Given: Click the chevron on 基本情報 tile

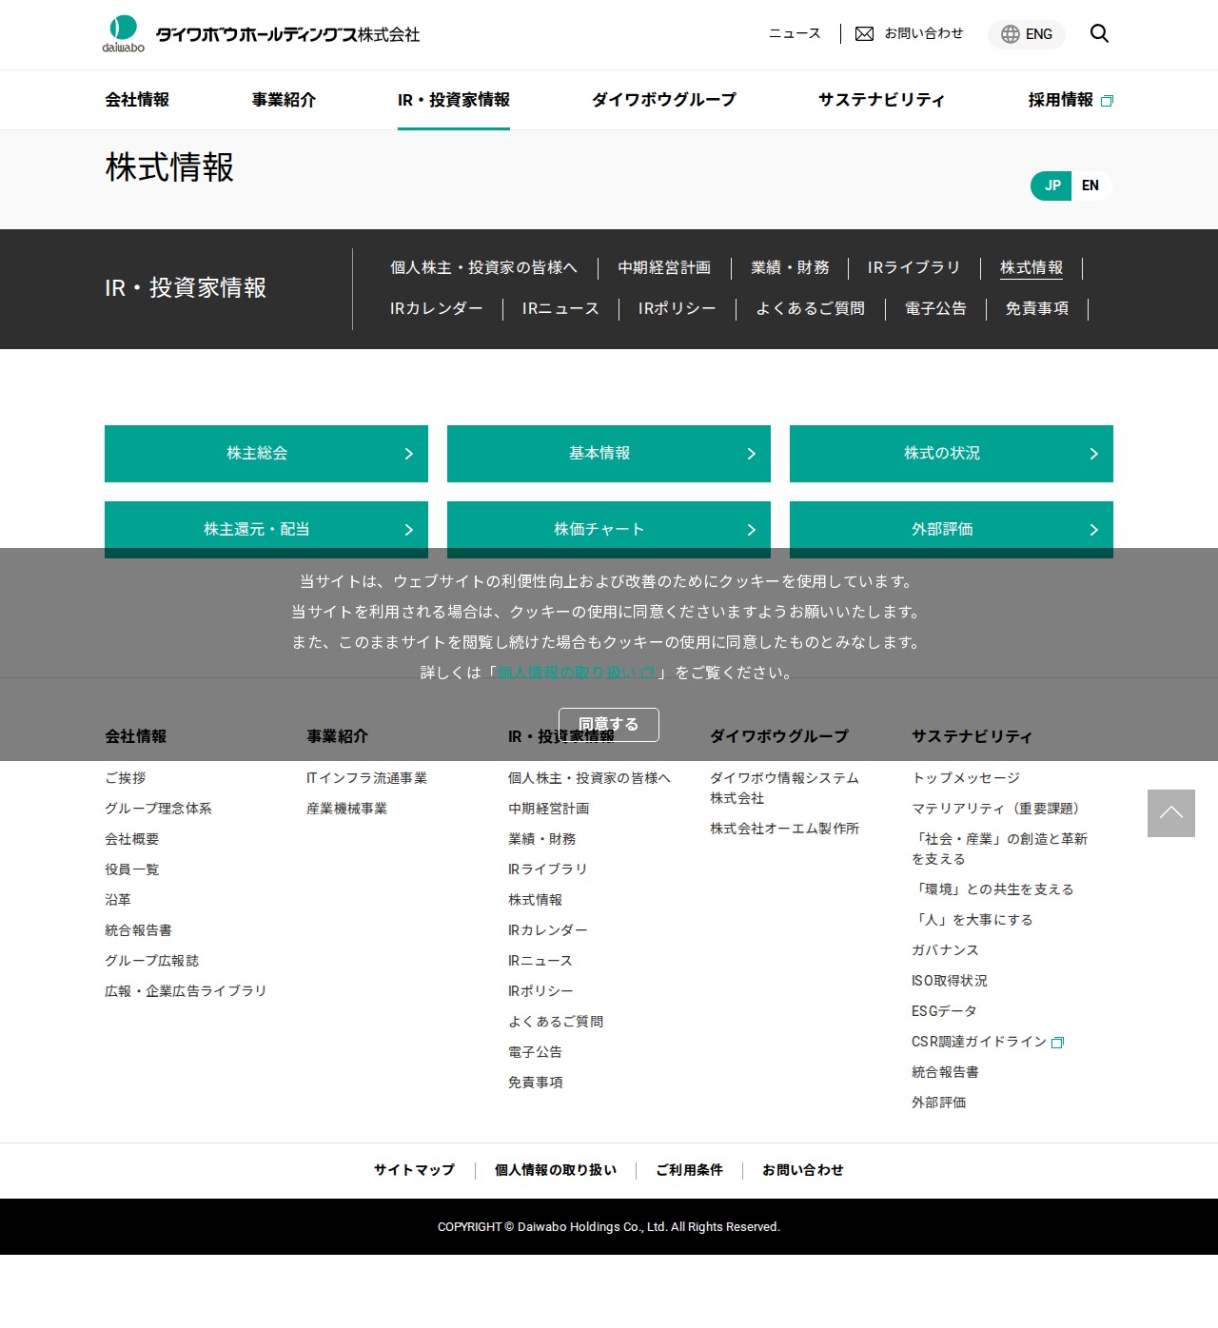Looking at the screenshot, I should pos(752,454).
